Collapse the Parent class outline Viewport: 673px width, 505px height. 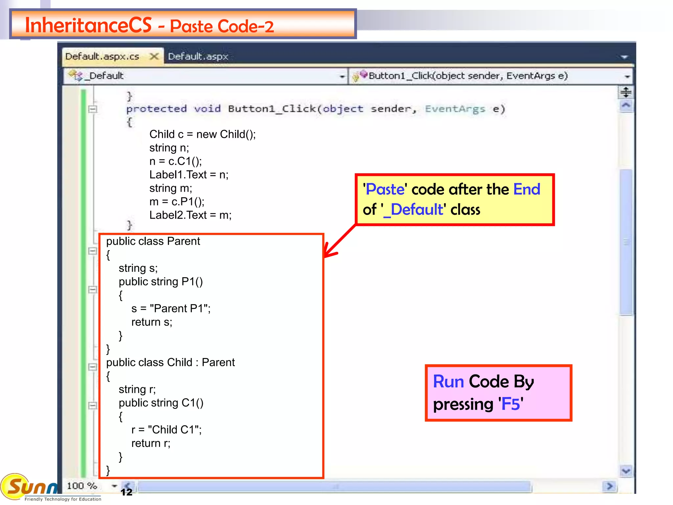pyautogui.click(x=93, y=251)
